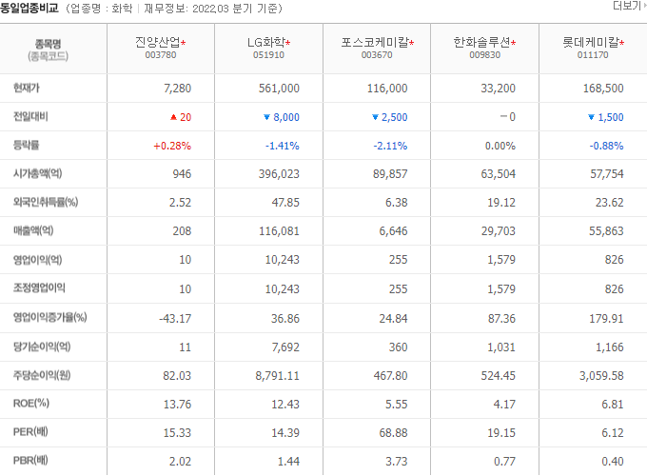The image size is (647, 476).
Task: Select the 주당순이익(원) row label
Action: pos(42,375)
